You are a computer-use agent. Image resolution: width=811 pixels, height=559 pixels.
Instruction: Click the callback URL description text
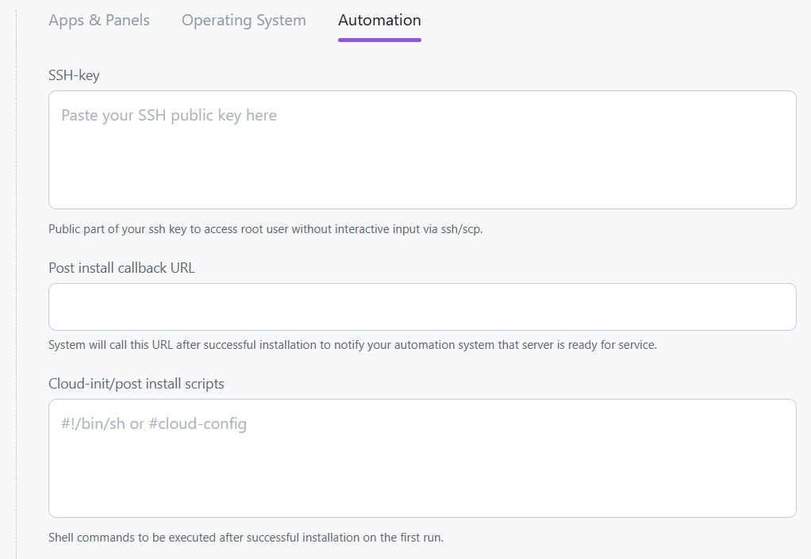pyautogui.click(x=352, y=346)
